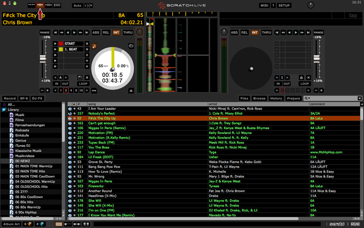The height and width of the screenshot is (228, 364).
Task: Collapse the Library tree in sidebar
Action: tap(4, 110)
